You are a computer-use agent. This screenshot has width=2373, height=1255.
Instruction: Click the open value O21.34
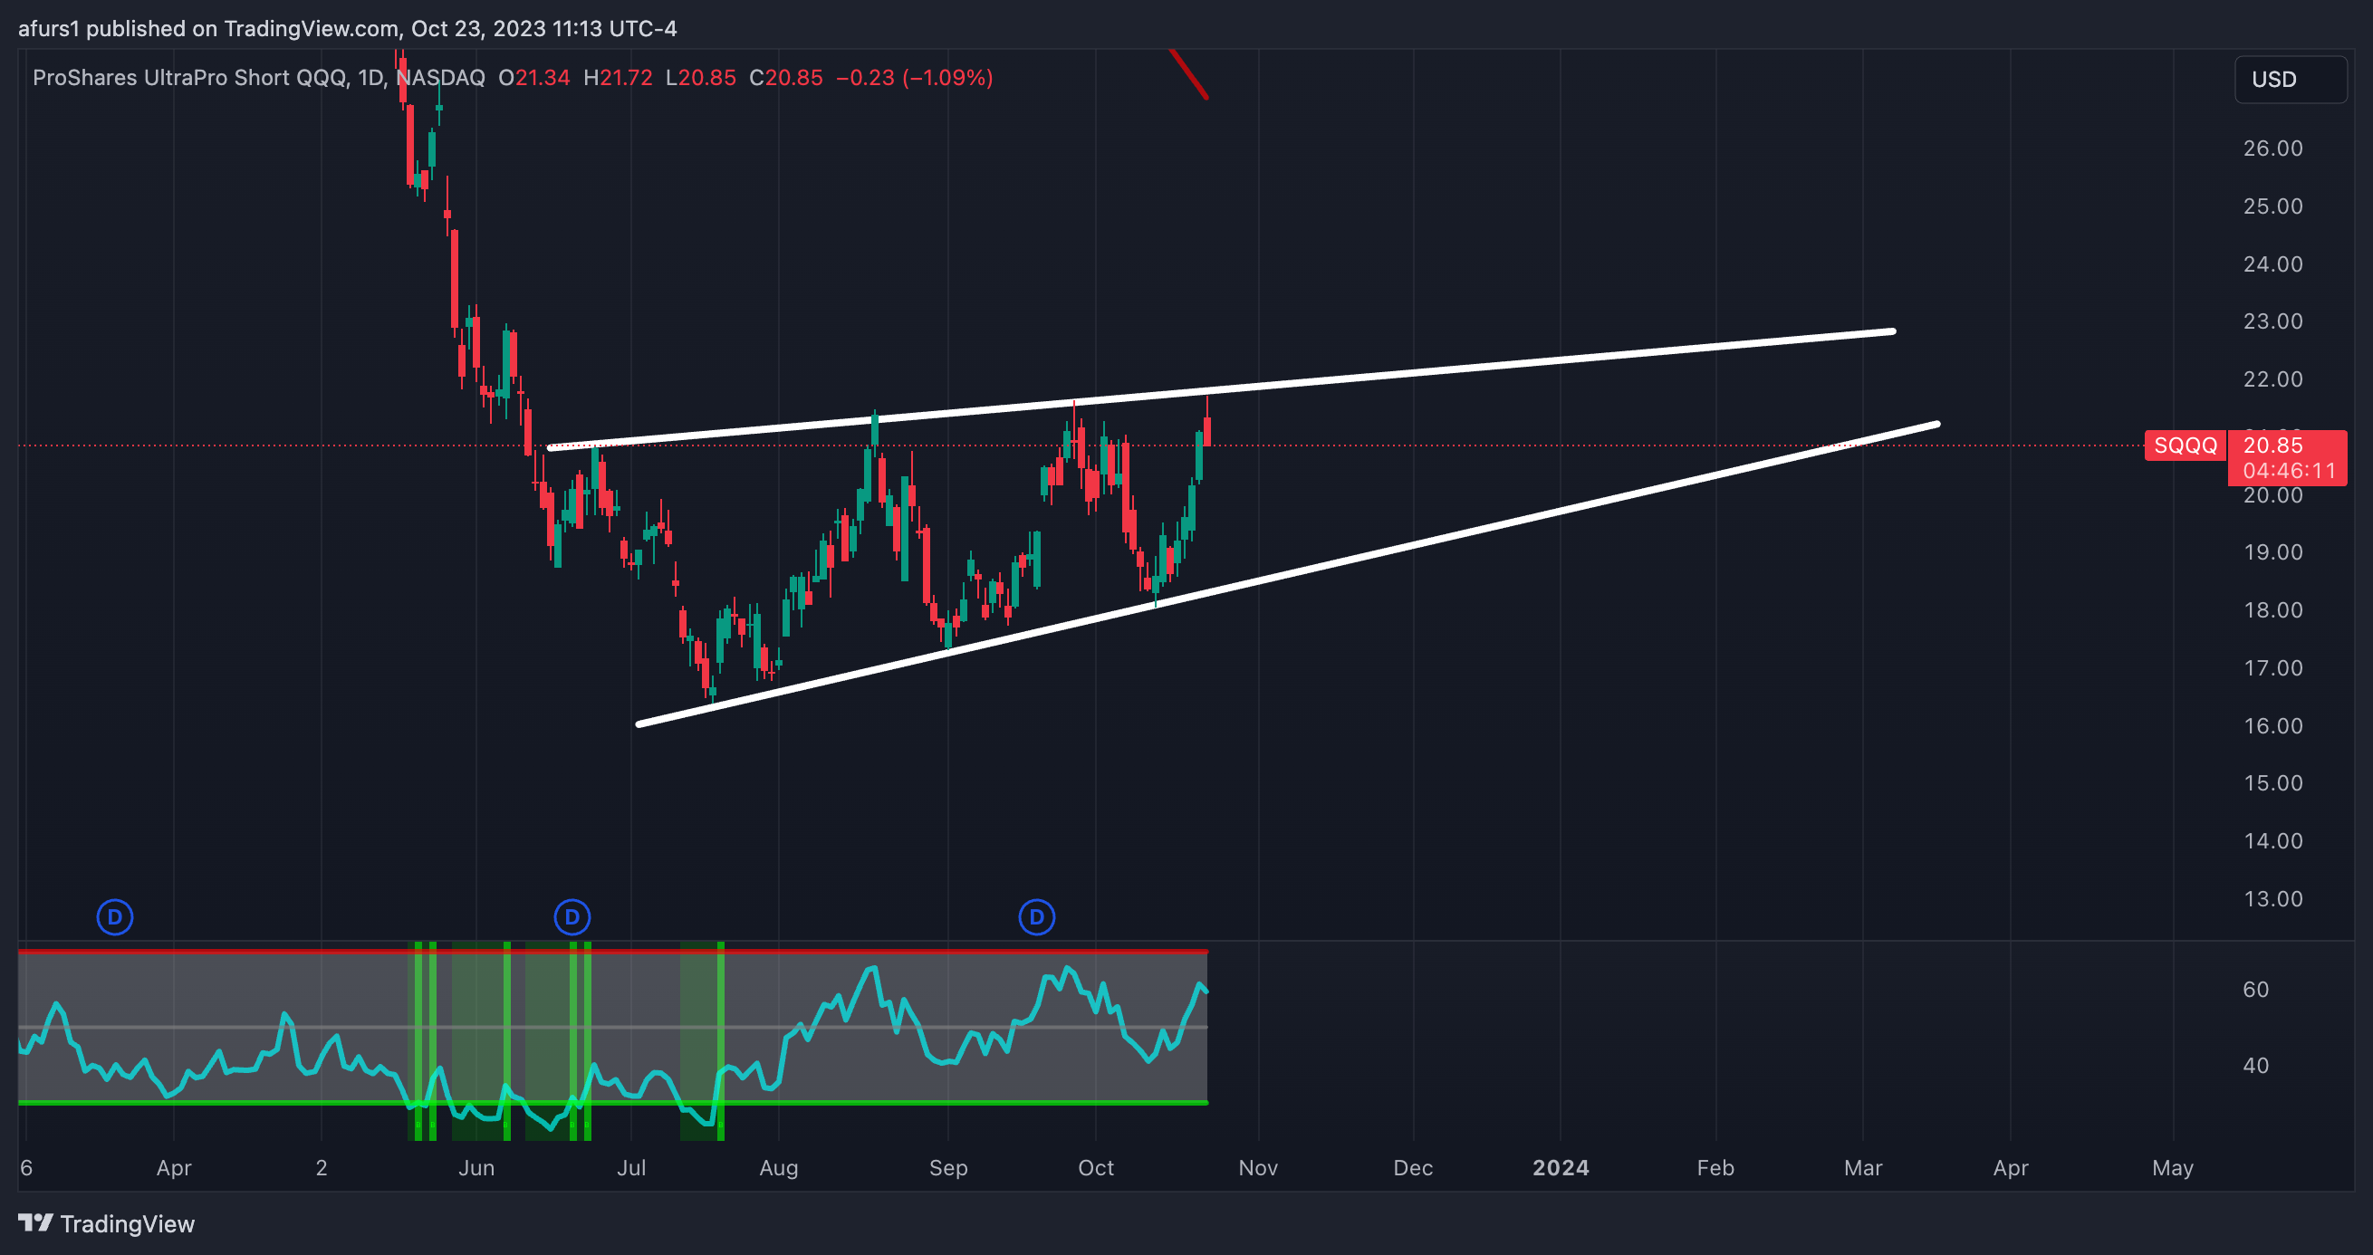point(534,77)
